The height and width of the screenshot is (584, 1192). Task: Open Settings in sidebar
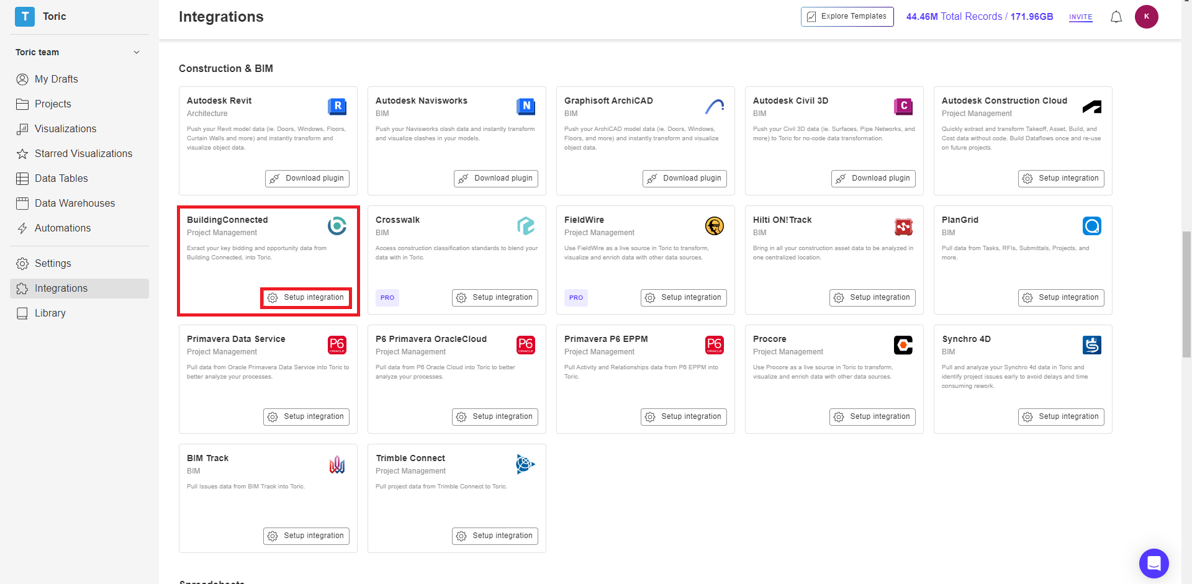tap(79, 263)
